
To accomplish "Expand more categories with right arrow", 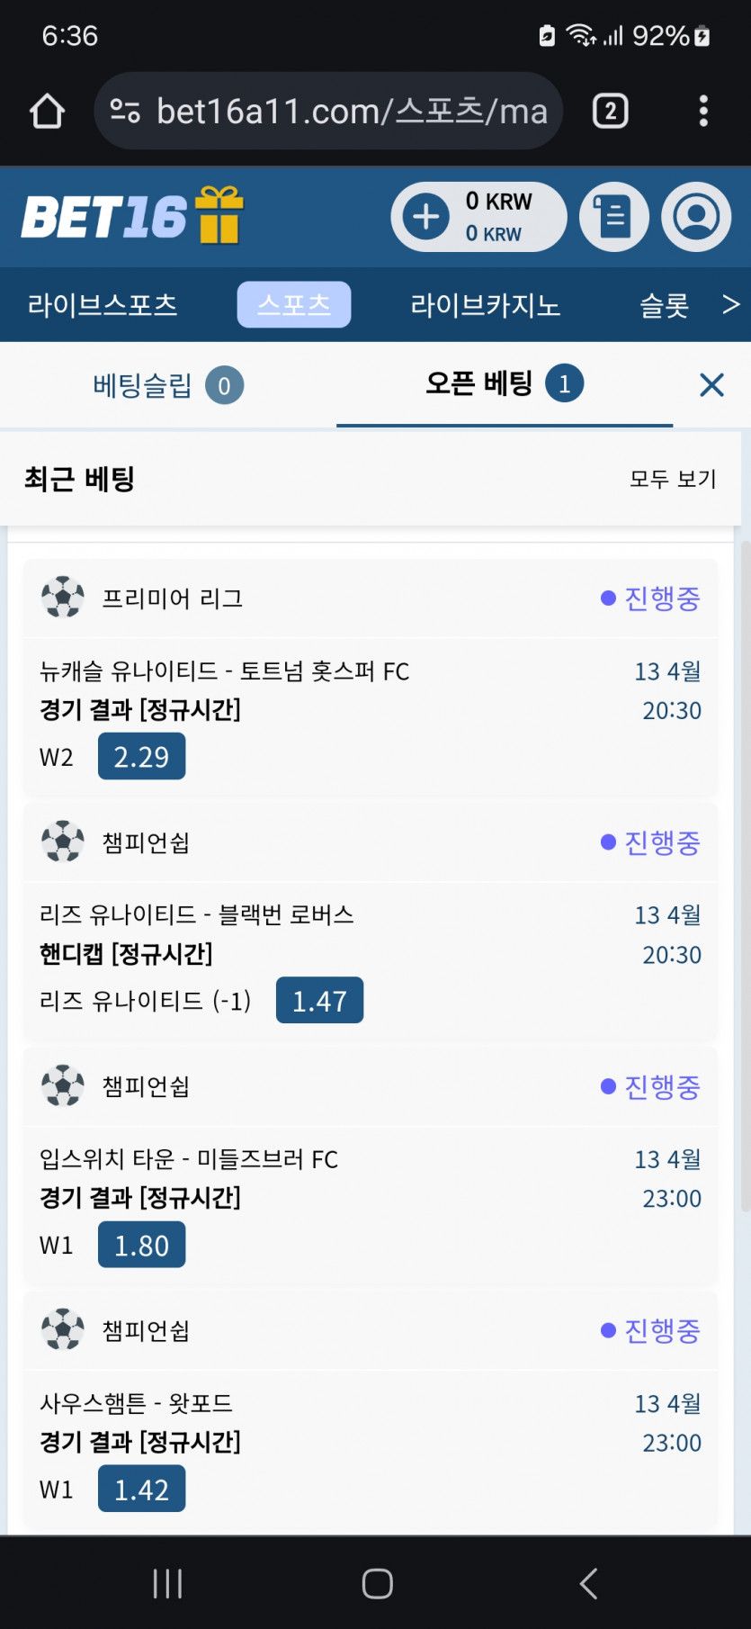I will [730, 305].
